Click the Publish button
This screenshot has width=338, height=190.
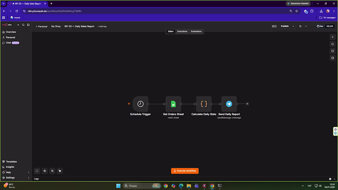tap(285, 26)
